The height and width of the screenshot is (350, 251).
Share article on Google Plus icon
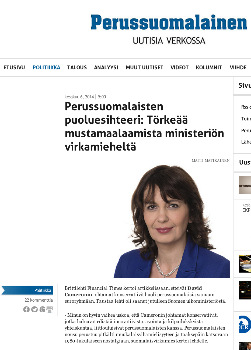[42, 309]
